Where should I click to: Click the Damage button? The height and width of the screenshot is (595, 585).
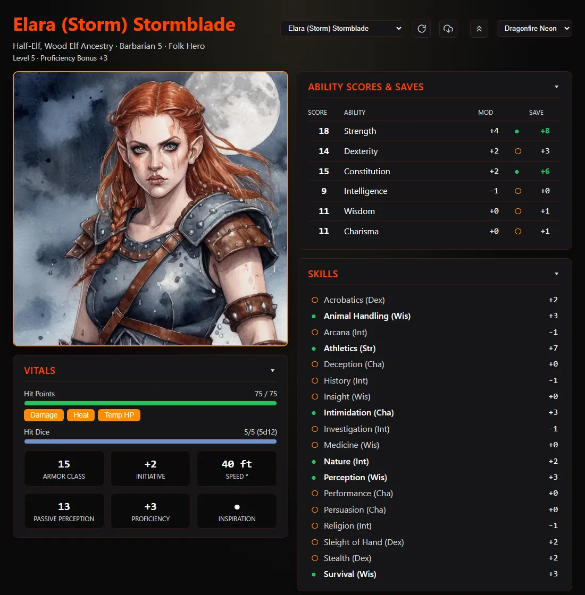click(x=44, y=415)
